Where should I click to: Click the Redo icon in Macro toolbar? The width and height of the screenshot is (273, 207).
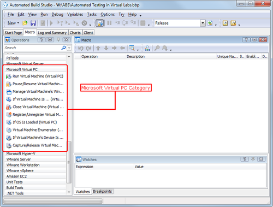(x=88, y=48)
